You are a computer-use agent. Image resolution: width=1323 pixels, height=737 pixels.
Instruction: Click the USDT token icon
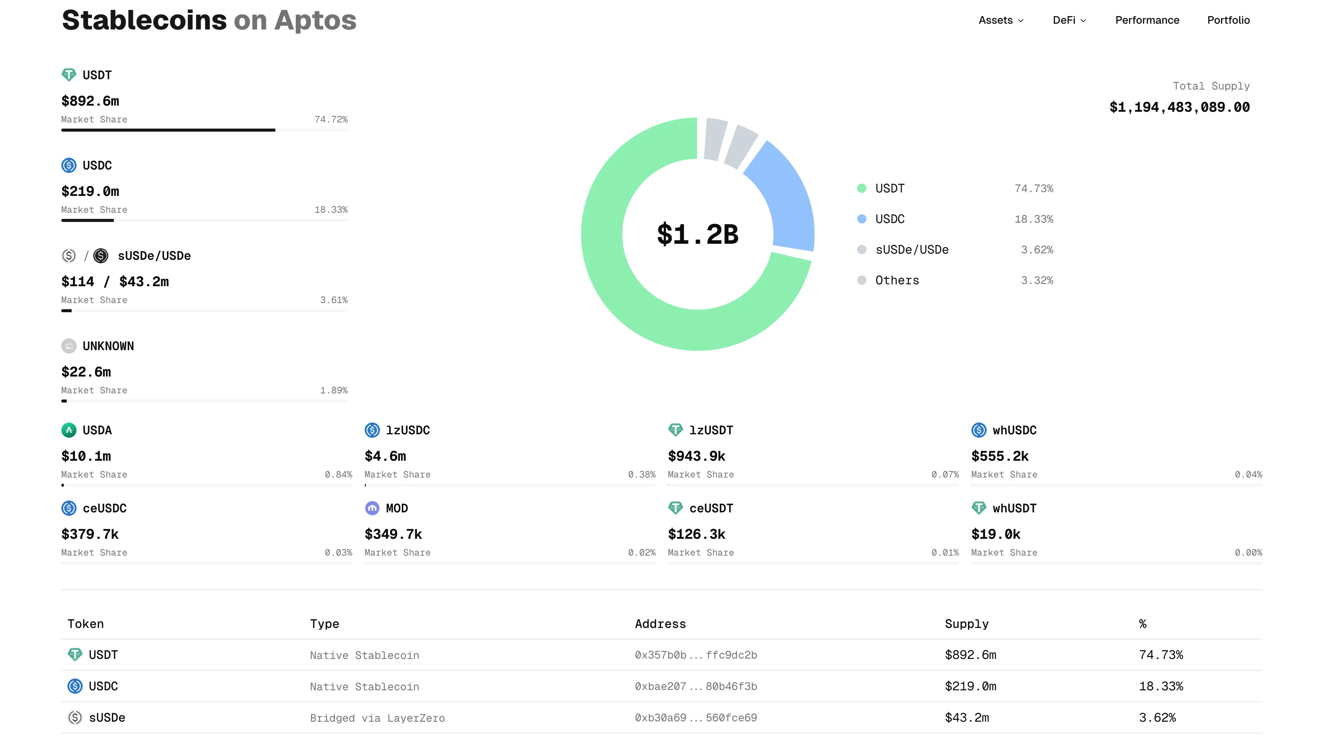pos(70,75)
